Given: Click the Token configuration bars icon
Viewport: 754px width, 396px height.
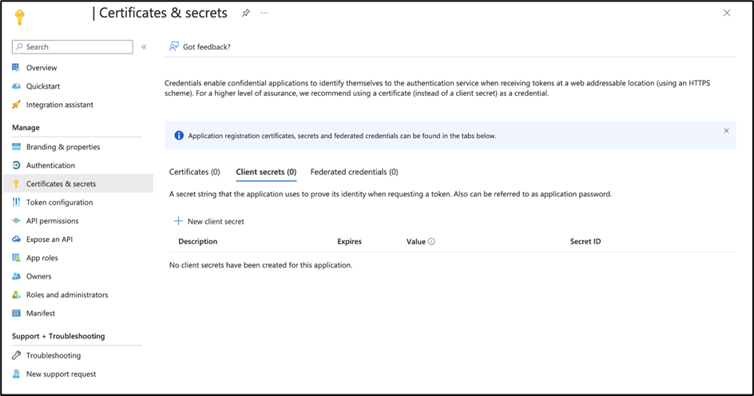Looking at the screenshot, I should point(16,202).
